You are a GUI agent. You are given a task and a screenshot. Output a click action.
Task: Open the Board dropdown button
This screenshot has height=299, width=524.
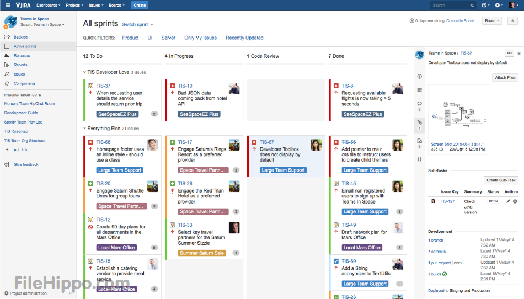[x=491, y=21]
